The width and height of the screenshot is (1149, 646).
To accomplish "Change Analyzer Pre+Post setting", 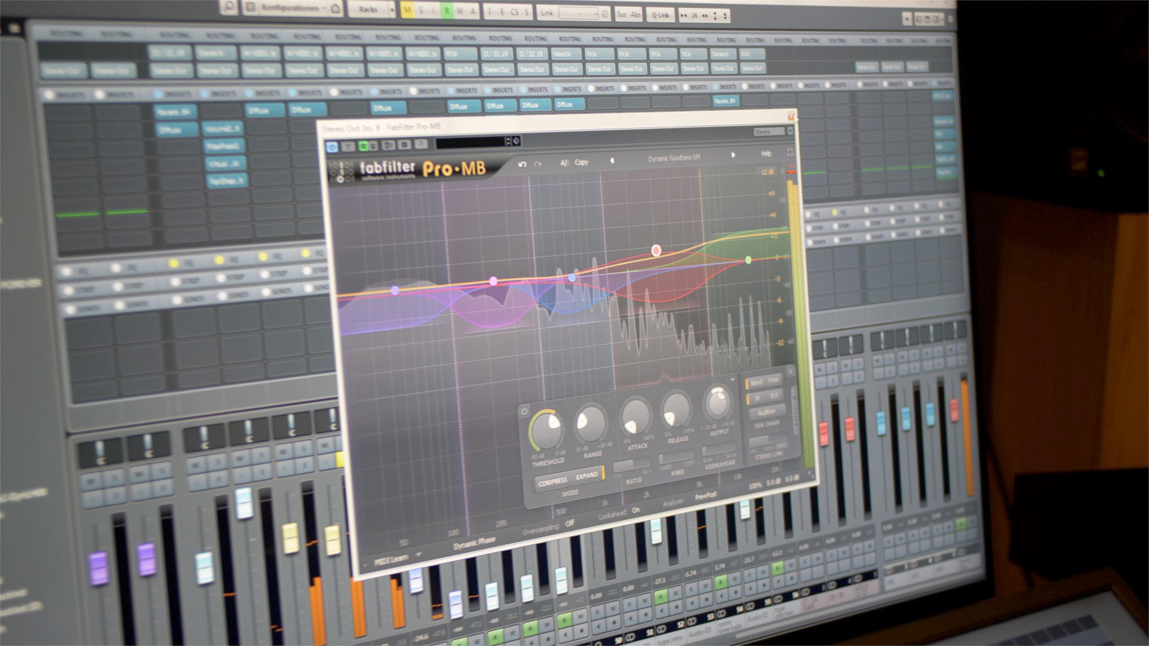I will [x=706, y=496].
